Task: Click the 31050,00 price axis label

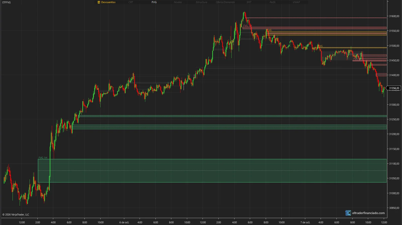Action: pyautogui.click(x=394, y=178)
